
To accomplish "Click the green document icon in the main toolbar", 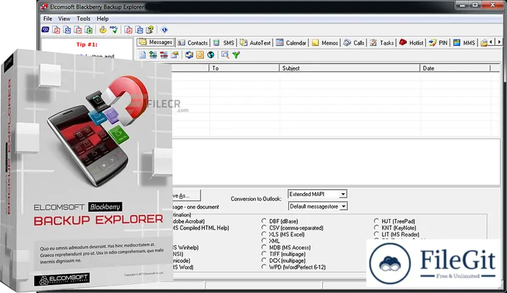I will coord(89,30).
